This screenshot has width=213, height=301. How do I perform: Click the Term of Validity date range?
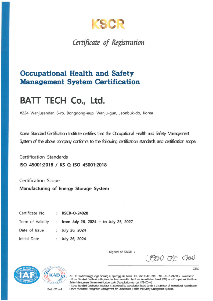click(97, 222)
